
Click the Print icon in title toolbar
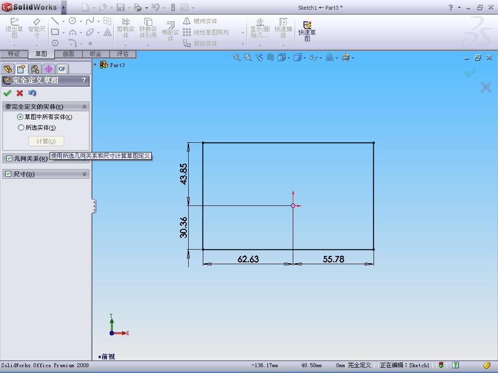point(138,7)
